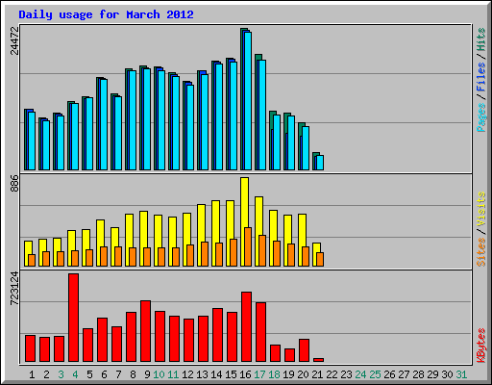
Task: Click day 31 label on the x-axis
Action: (461, 374)
